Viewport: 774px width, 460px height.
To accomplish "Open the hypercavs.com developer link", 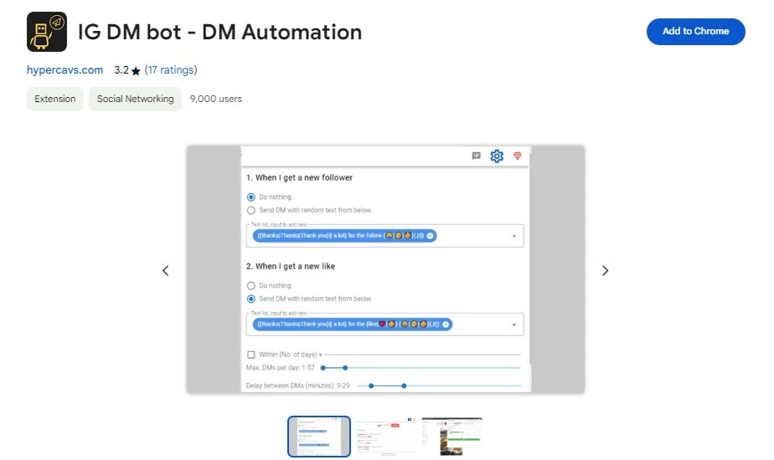I will coord(64,70).
